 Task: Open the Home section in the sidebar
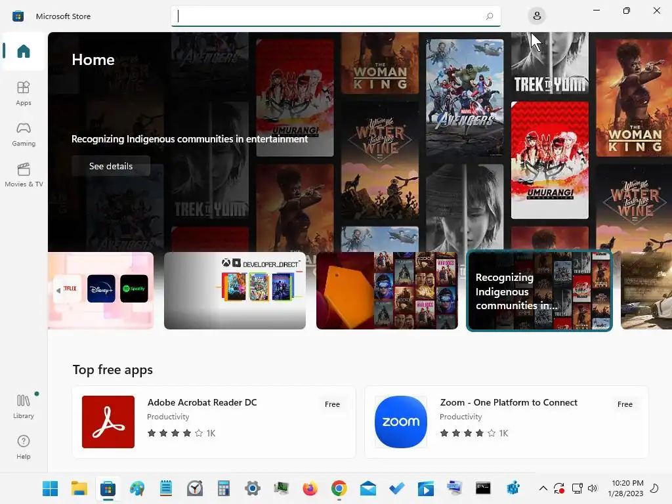(x=24, y=51)
